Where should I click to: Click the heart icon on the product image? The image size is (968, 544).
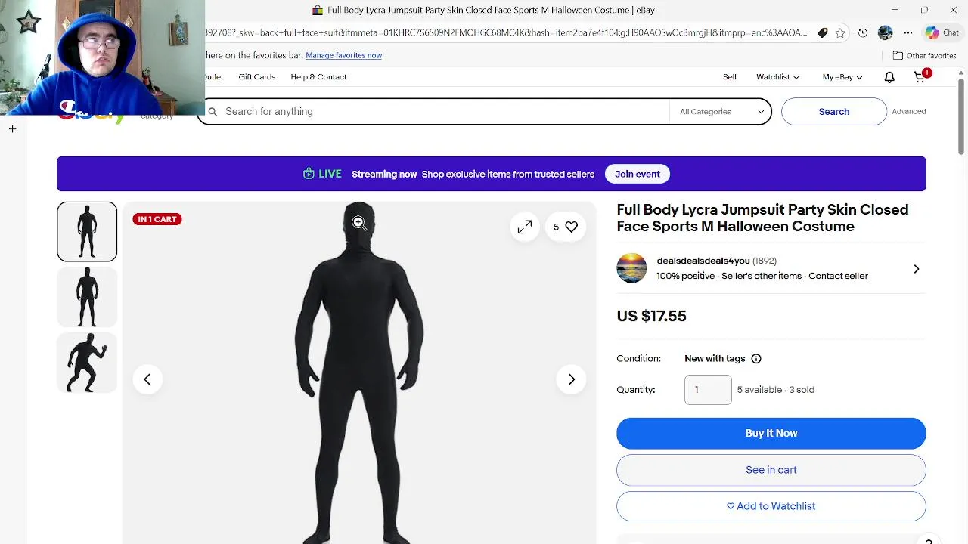tap(571, 227)
